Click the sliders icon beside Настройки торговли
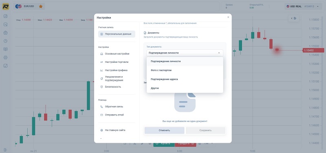Screen dimensions: 326x153 coord(101,62)
